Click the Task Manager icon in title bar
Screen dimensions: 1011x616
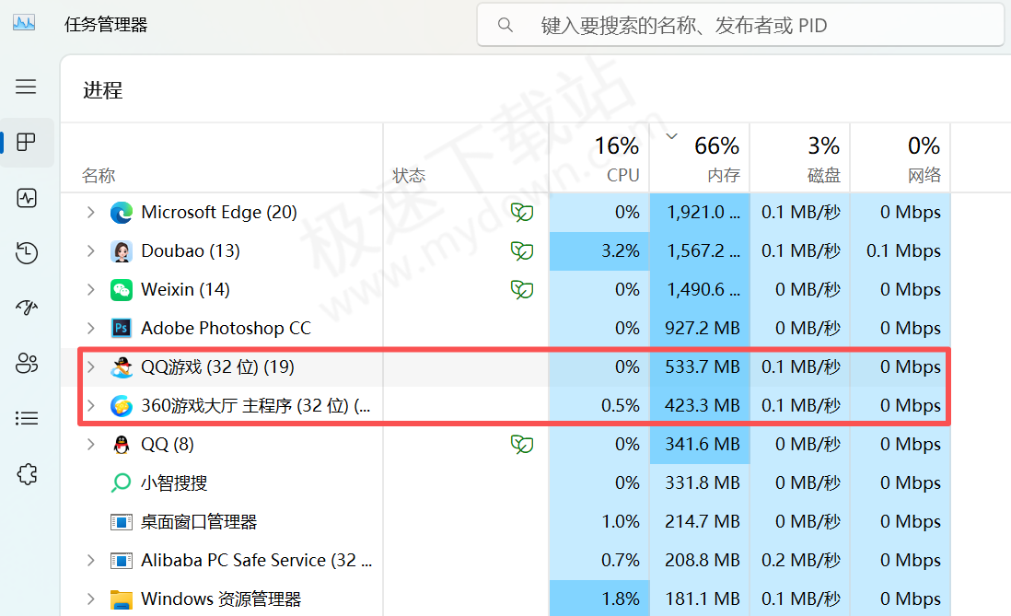pyautogui.click(x=24, y=24)
